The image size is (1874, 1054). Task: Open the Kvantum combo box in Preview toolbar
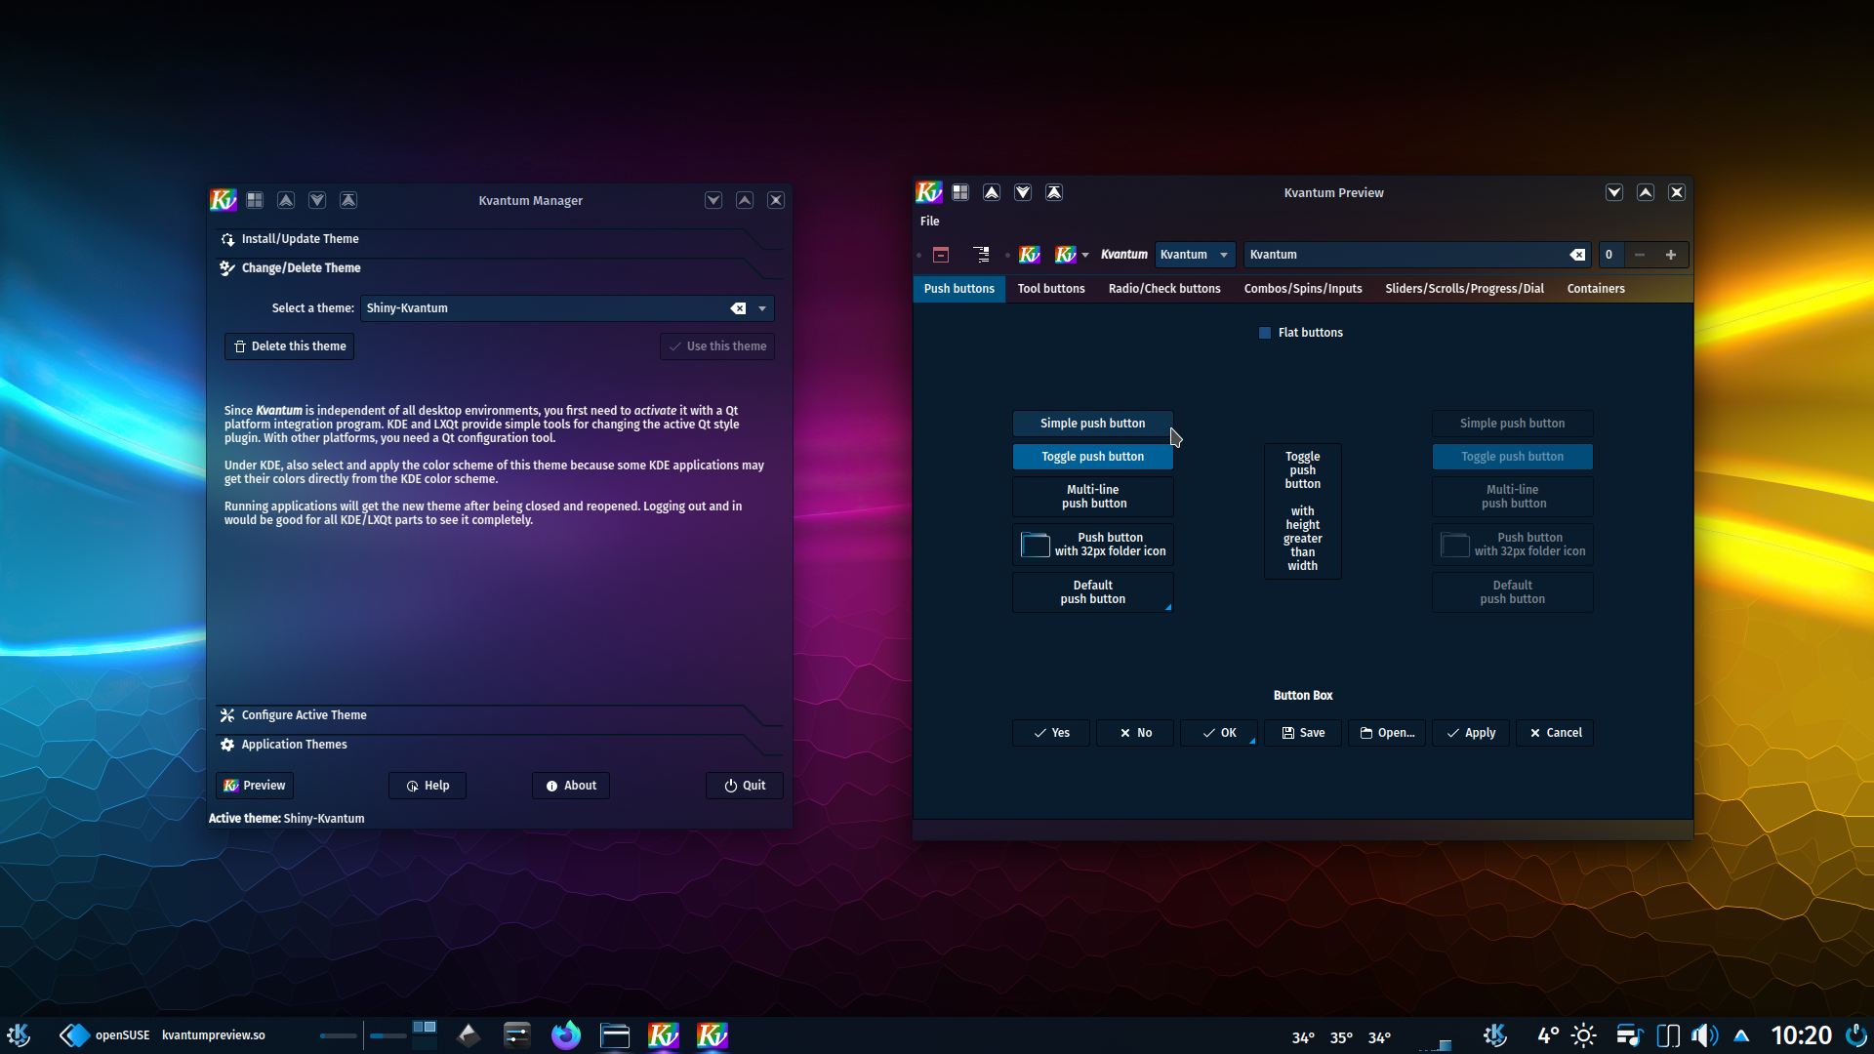(x=1195, y=255)
